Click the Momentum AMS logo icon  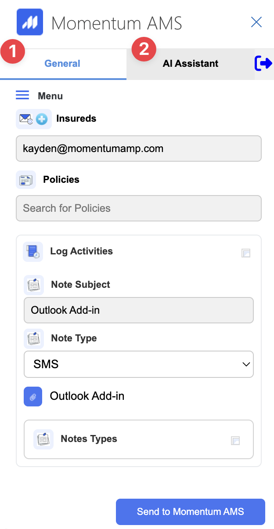click(29, 22)
